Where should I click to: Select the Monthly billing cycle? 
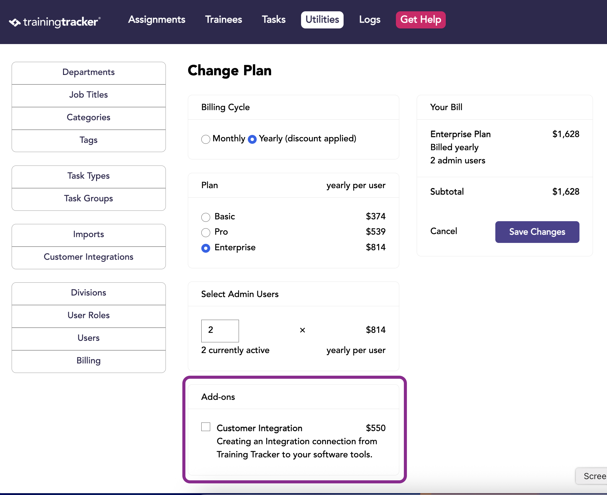pyautogui.click(x=206, y=139)
